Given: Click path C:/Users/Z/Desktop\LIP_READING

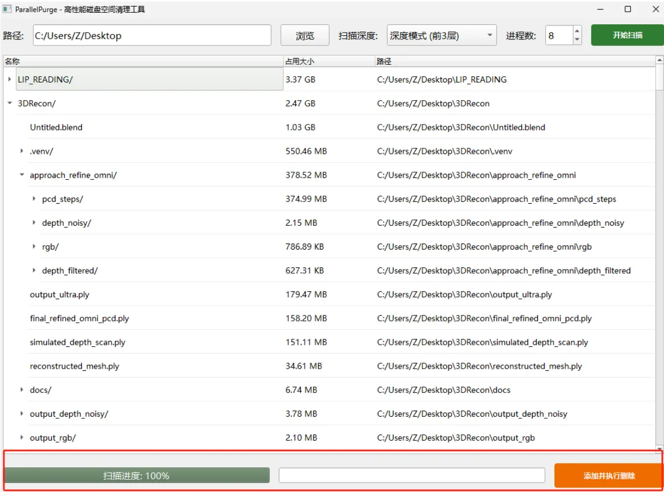Looking at the screenshot, I should pyautogui.click(x=442, y=80).
